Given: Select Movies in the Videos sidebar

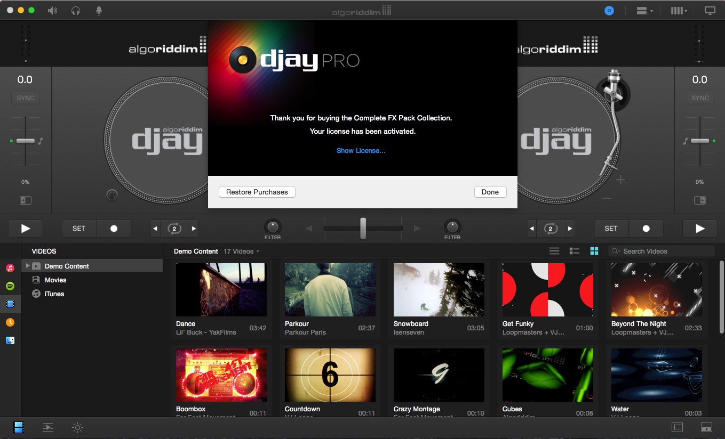Looking at the screenshot, I should pos(55,280).
